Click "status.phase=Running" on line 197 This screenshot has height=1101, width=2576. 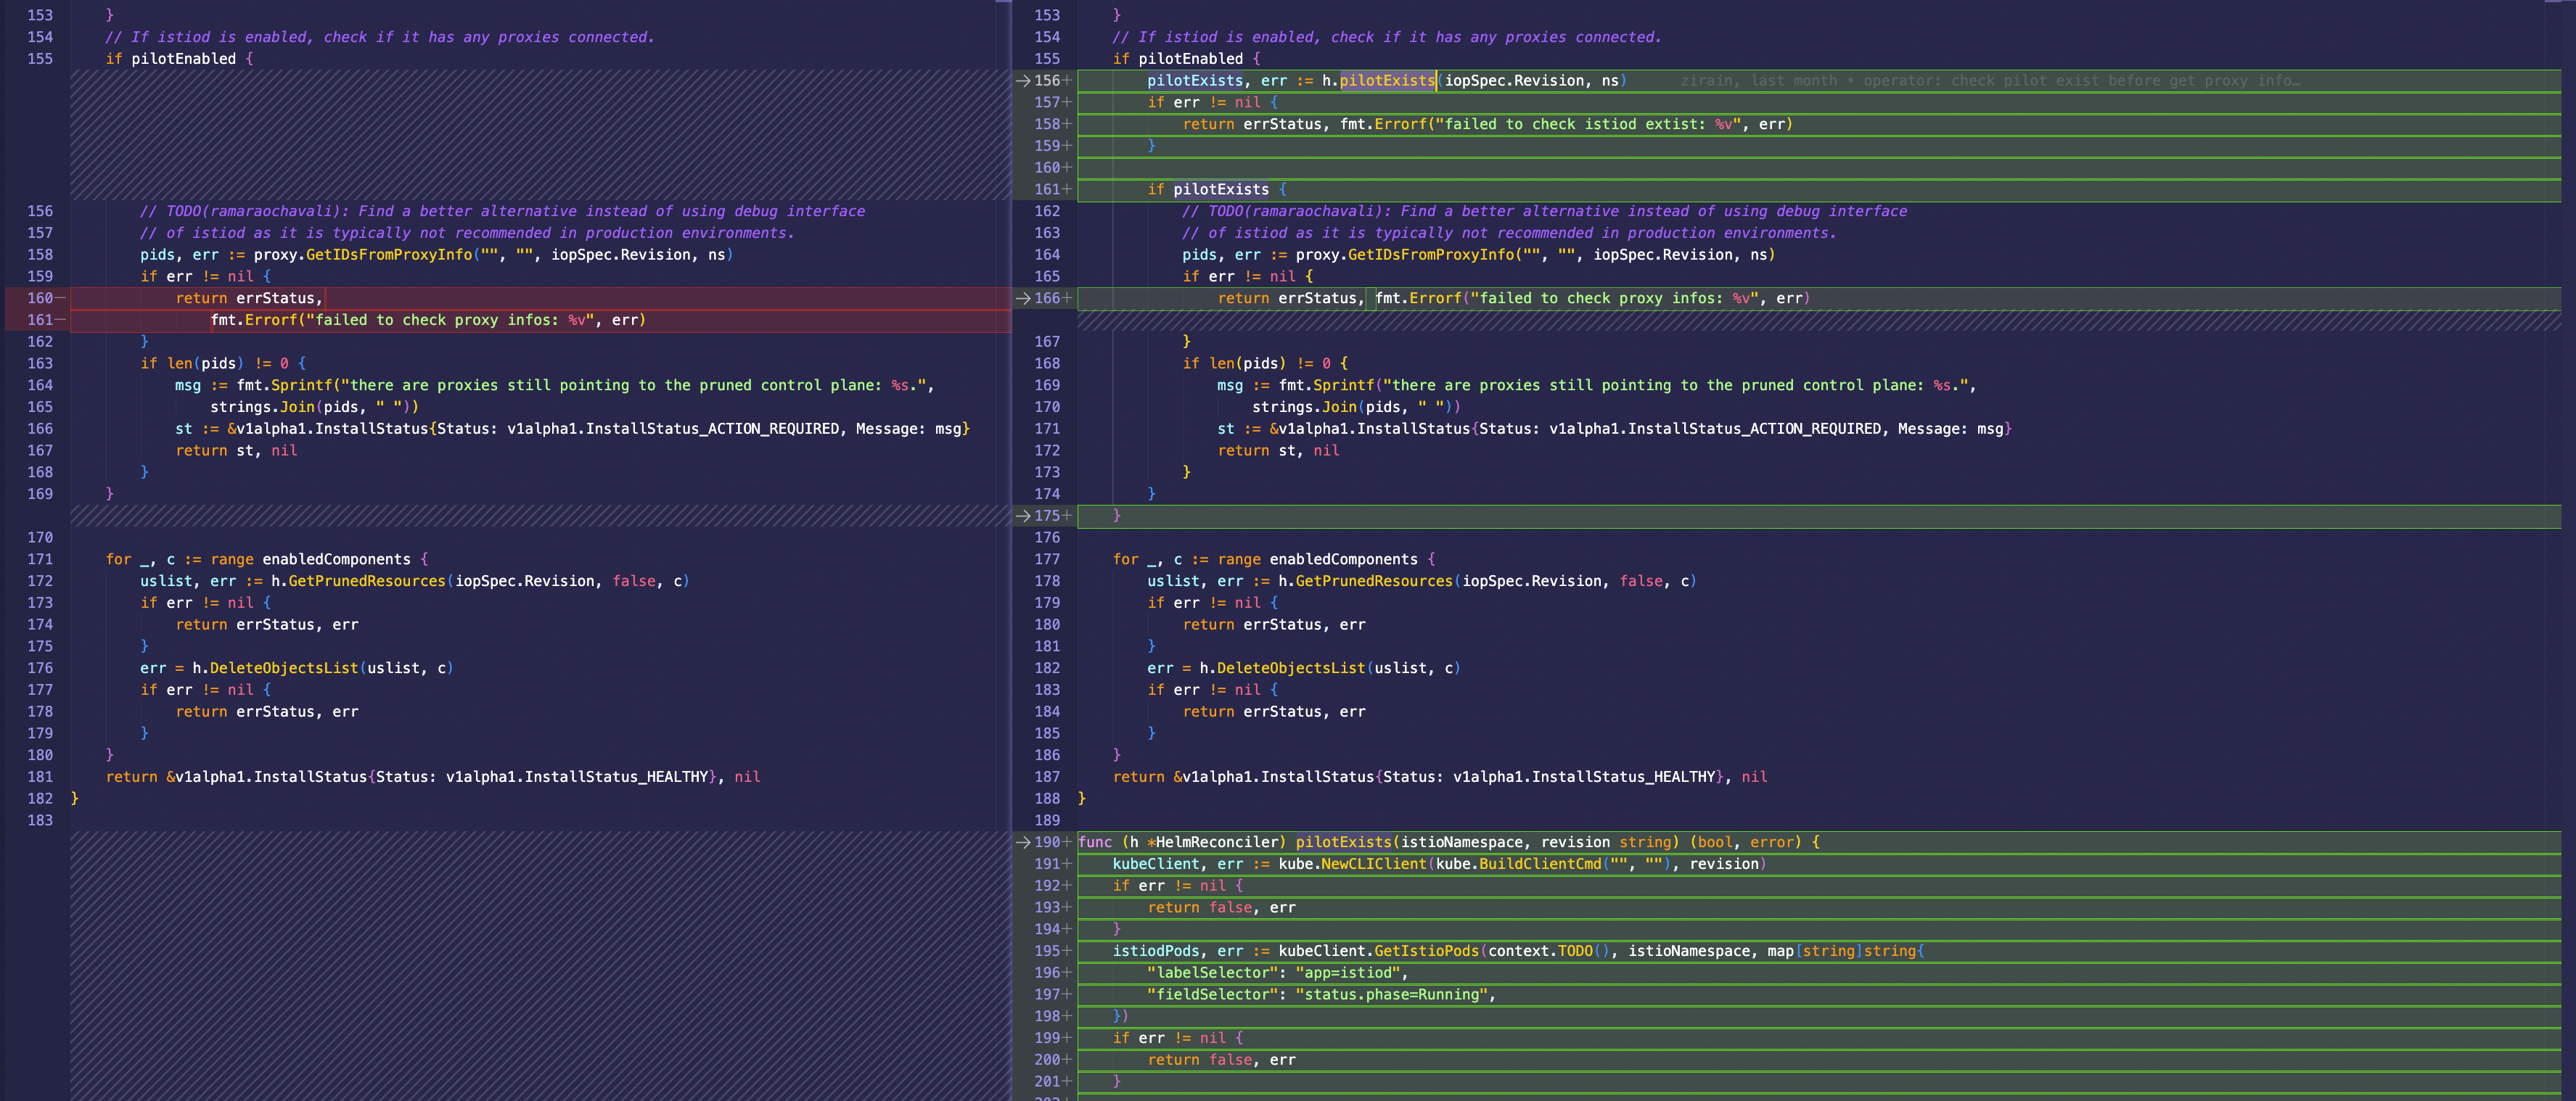coord(1391,995)
